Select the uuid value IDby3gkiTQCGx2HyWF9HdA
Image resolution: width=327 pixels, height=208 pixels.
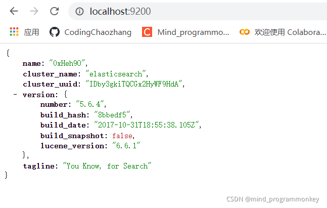coord(134,84)
